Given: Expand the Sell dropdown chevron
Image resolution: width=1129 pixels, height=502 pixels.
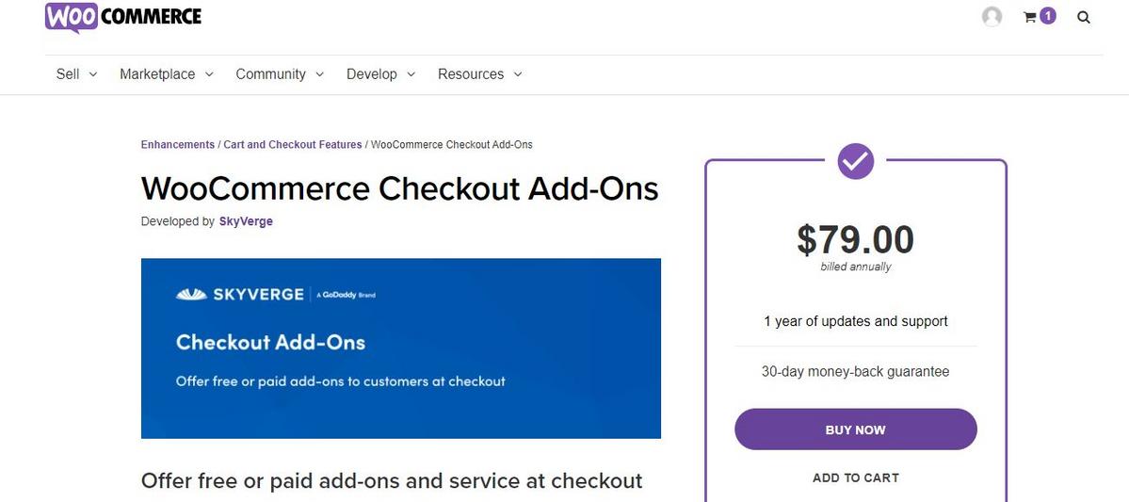Looking at the screenshot, I should [93, 74].
